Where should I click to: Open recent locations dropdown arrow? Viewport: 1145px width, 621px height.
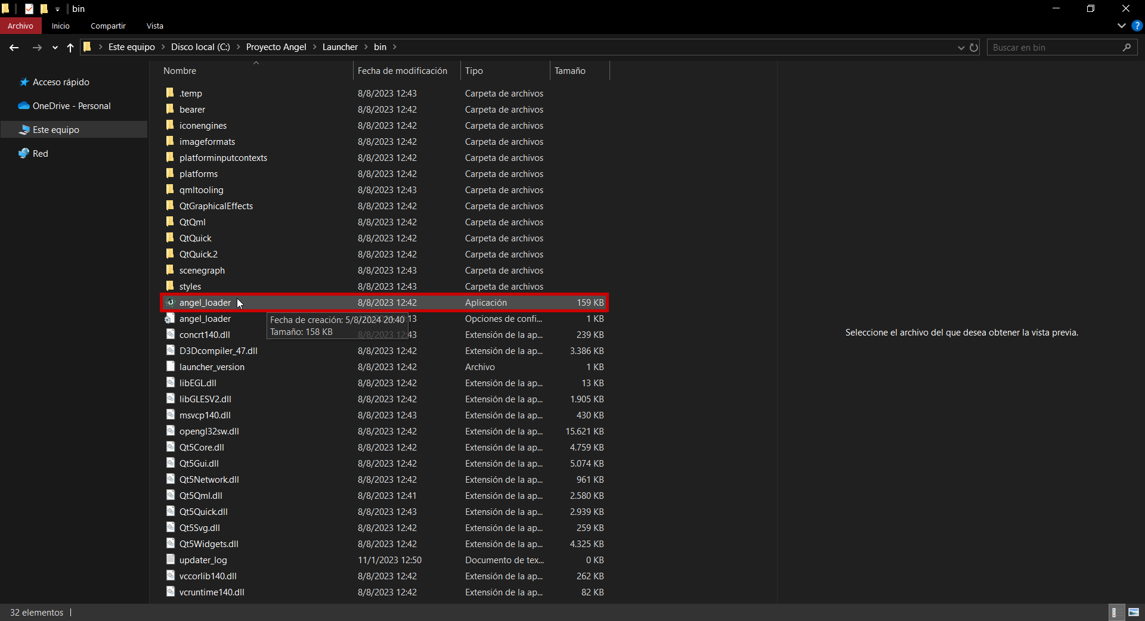tap(55, 48)
